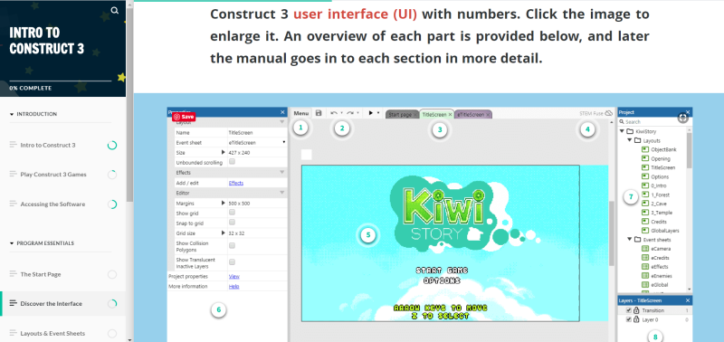Close the Layers - TitleScreen panel
The image size is (724, 342).
click(688, 300)
